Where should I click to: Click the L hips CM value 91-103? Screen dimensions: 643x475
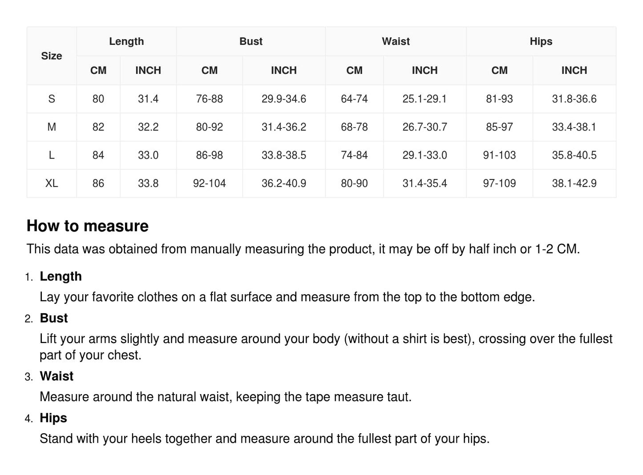click(499, 155)
